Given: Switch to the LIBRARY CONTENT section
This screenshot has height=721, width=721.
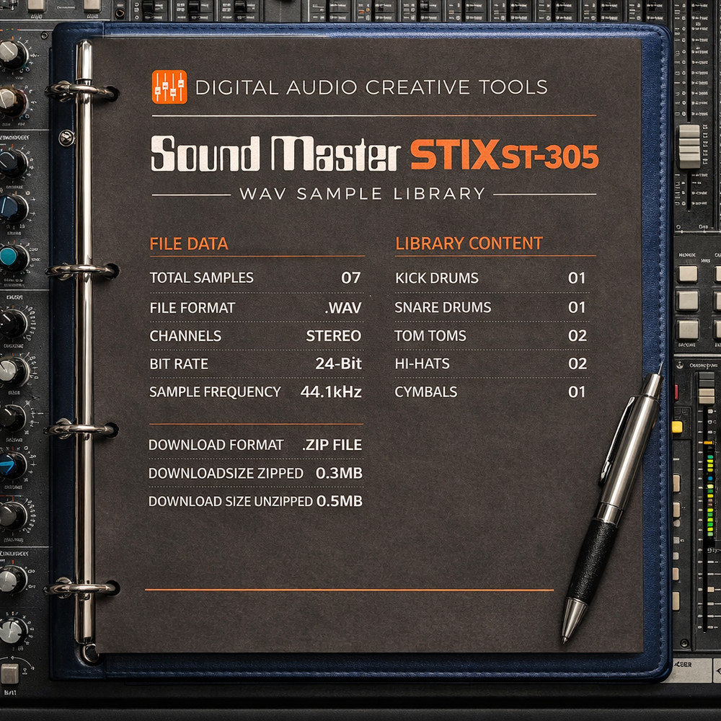Looking at the screenshot, I should click(469, 244).
